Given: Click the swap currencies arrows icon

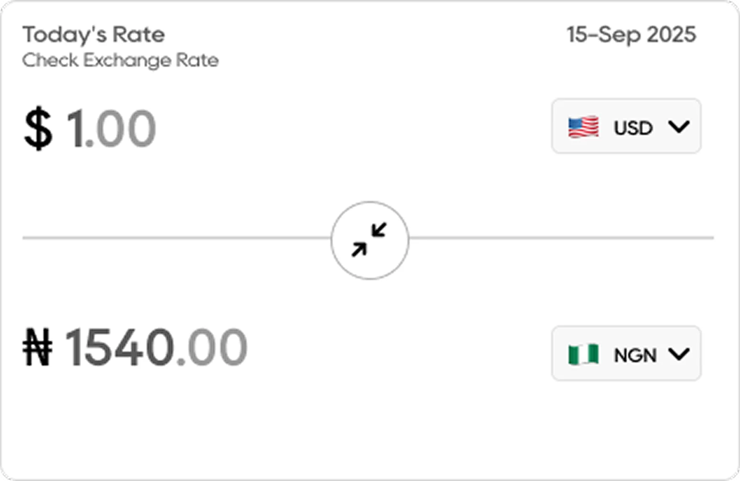Looking at the screenshot, I should tap(370, 240).
